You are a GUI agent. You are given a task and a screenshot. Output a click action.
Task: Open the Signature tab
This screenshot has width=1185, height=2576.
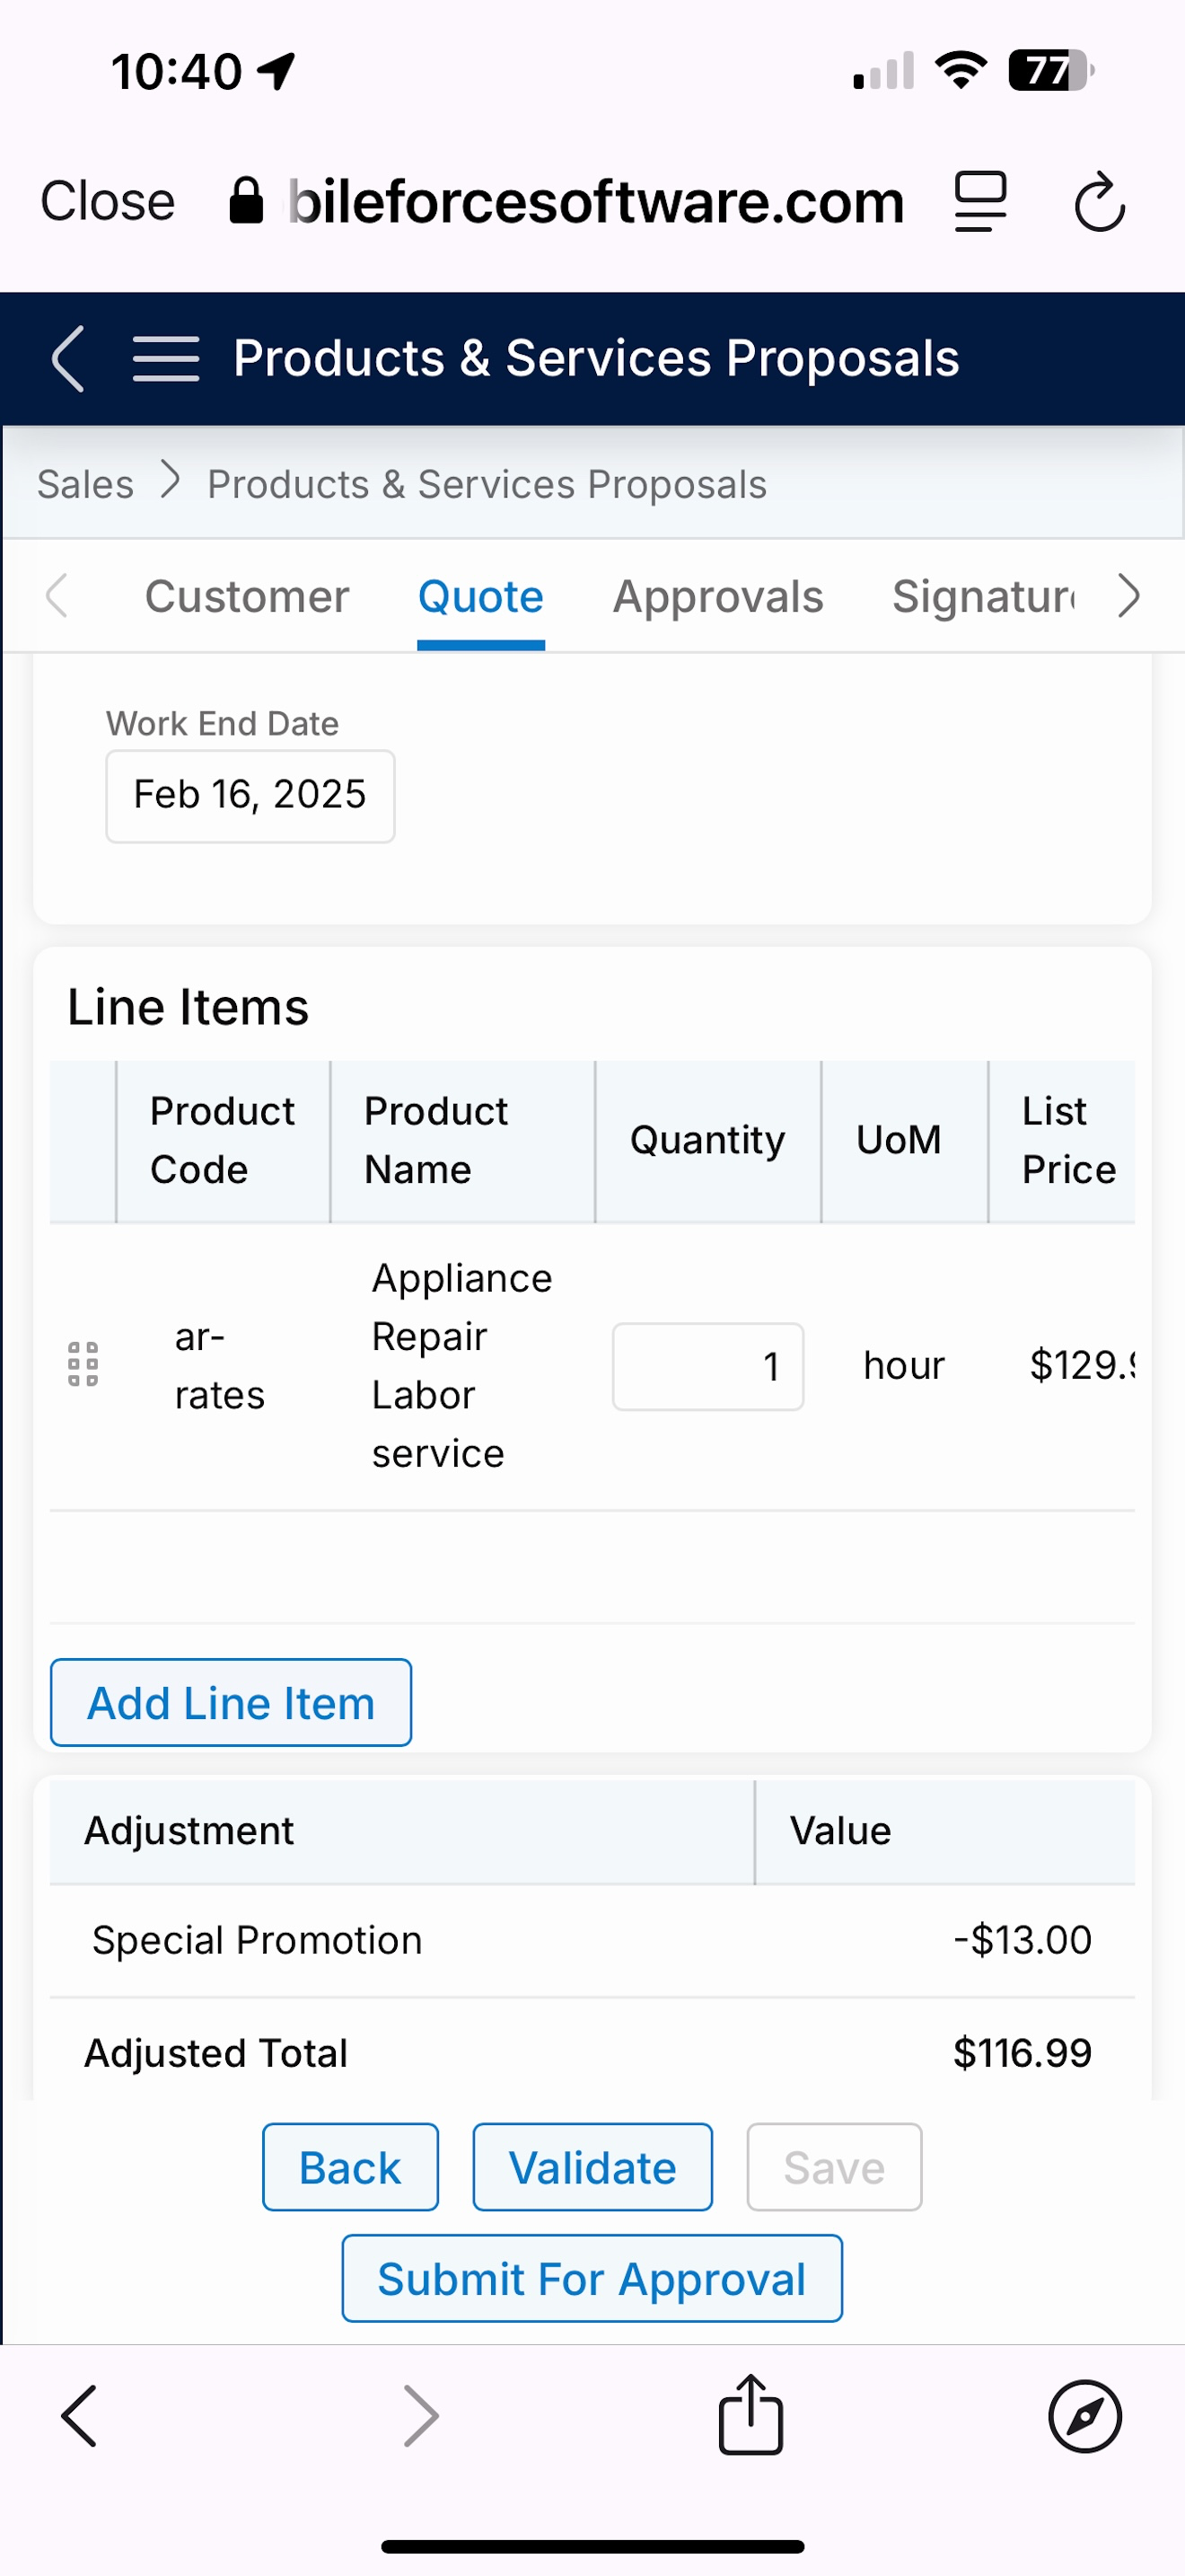tap(985, 597)
